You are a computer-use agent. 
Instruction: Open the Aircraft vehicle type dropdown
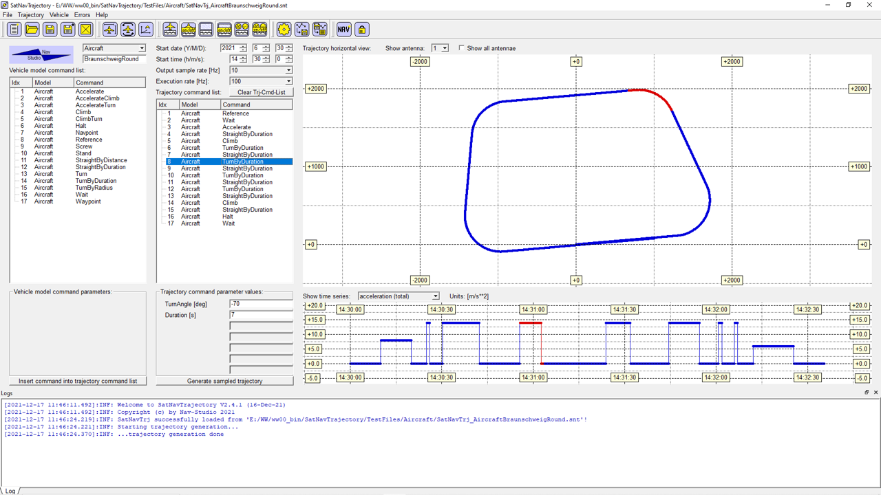pyautogui.click(x=142, y=48)
